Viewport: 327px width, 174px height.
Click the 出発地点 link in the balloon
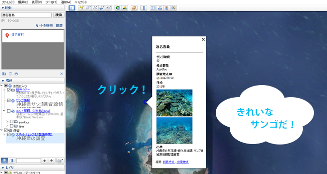click(x=183, y=162)
